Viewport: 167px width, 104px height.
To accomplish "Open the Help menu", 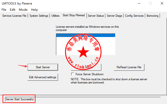I will 34,10.
